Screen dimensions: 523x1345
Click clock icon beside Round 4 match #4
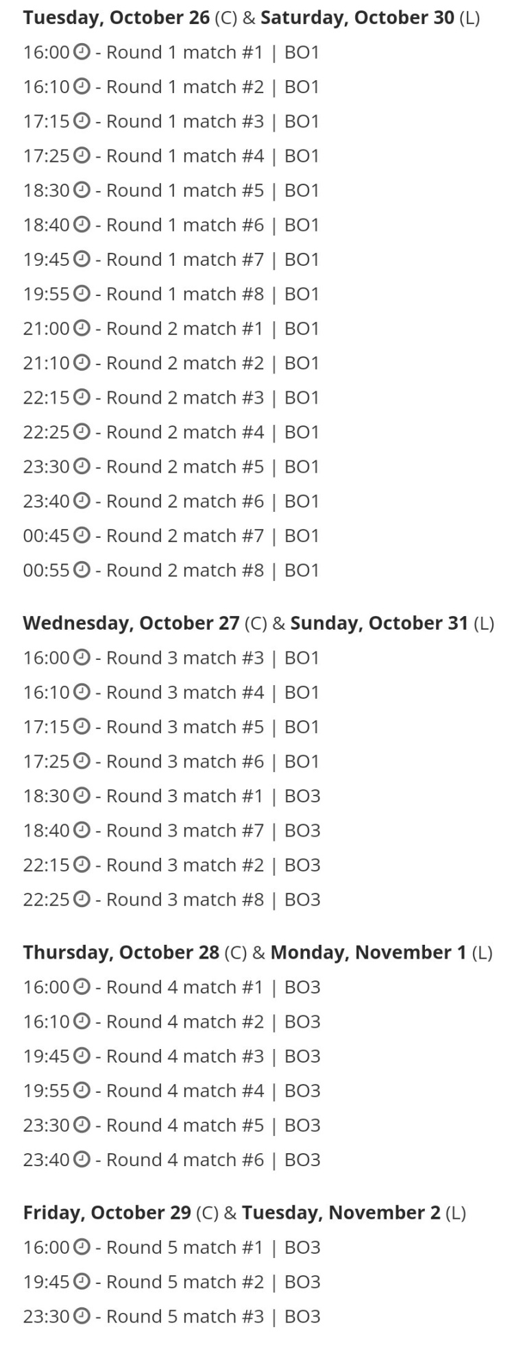tap(82, 1089)
